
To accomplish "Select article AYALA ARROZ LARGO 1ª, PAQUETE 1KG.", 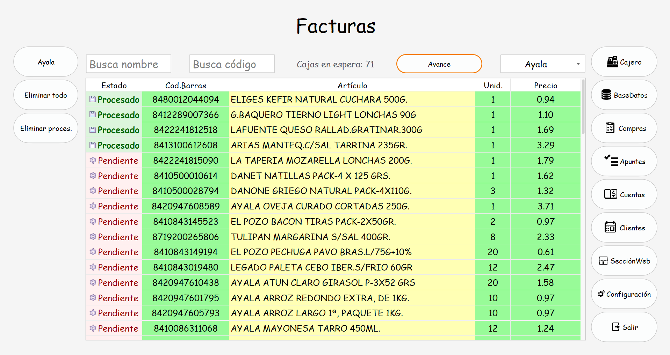I will click(352, 313).
